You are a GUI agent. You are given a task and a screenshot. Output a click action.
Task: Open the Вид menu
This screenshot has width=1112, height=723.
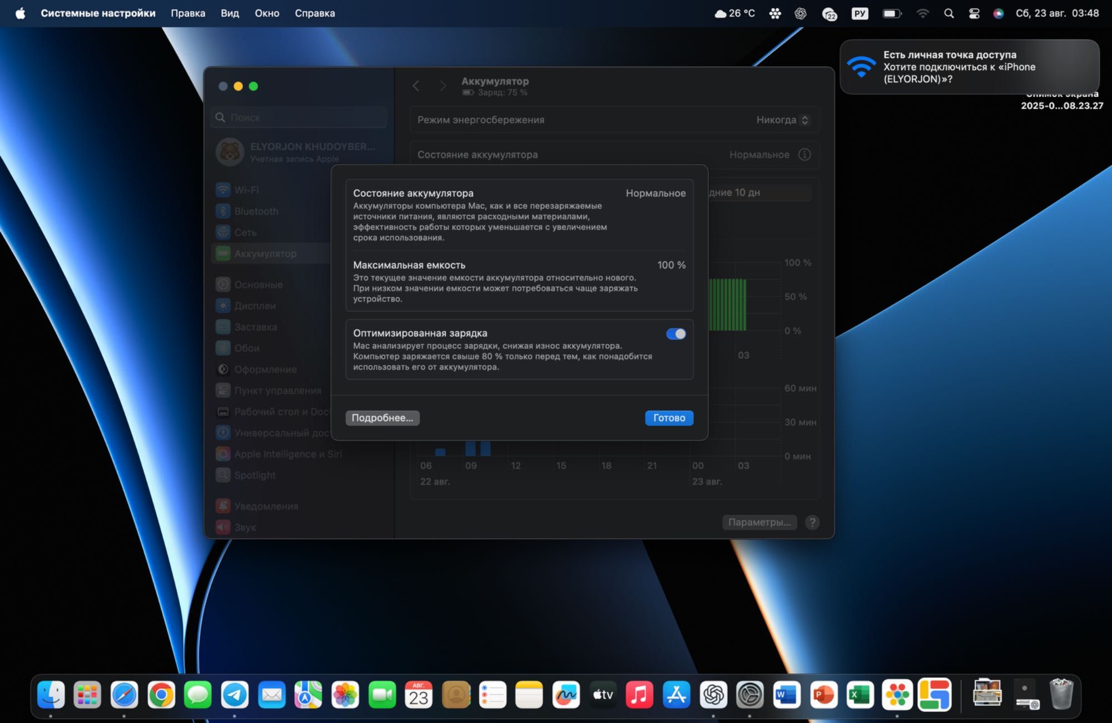(x=230, y=13)
